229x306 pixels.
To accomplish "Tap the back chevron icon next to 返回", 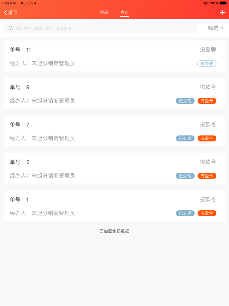I will [x=5, y=12].
